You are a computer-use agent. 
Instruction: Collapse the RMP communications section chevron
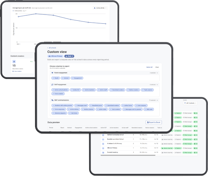coord(157,100)
